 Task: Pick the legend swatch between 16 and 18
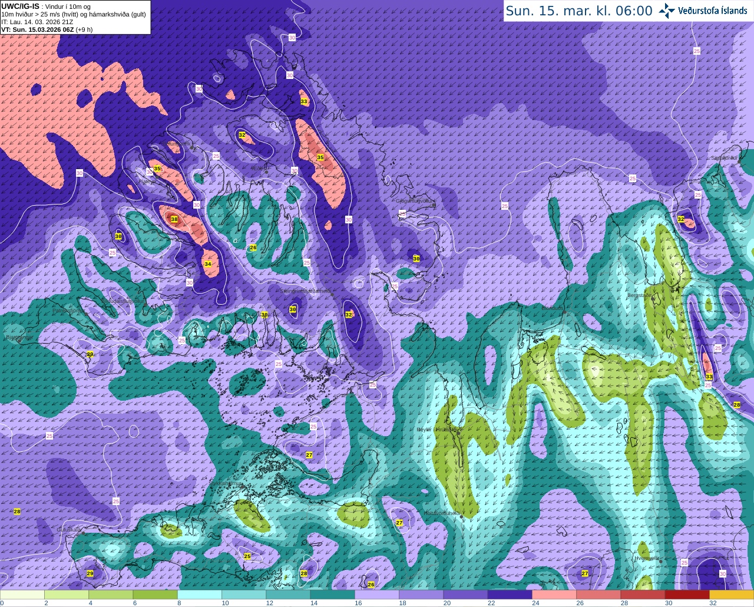(x=376, y=595)
